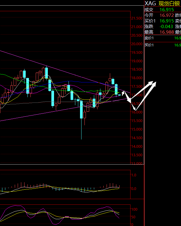The height and width of the screenshot is (226, 181).
Task: Click the 卖价1 row in the order book
Action: click(163, 38)
